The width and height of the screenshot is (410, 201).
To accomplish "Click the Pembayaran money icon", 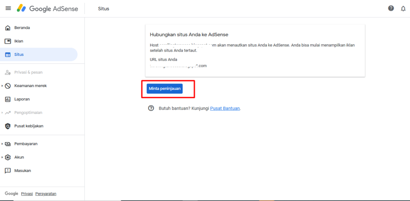I will tap(8, 144).
